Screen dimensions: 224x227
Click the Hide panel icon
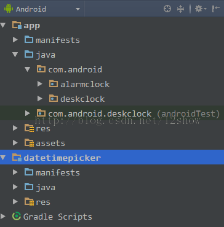[216, 9]
